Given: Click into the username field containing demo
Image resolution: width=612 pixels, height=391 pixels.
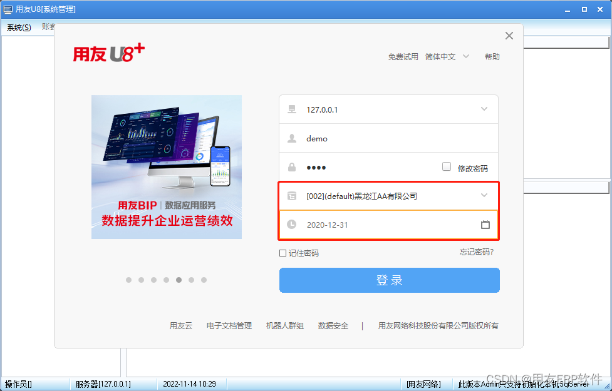Looking at the screenshot, I should 388,138.
